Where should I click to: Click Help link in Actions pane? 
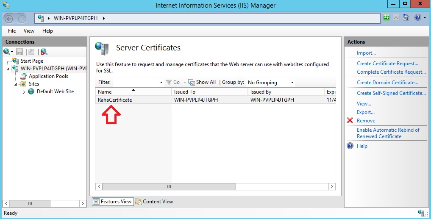[362, 146]
